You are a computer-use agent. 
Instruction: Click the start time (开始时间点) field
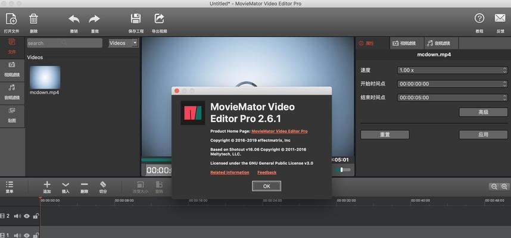(453, 84)
